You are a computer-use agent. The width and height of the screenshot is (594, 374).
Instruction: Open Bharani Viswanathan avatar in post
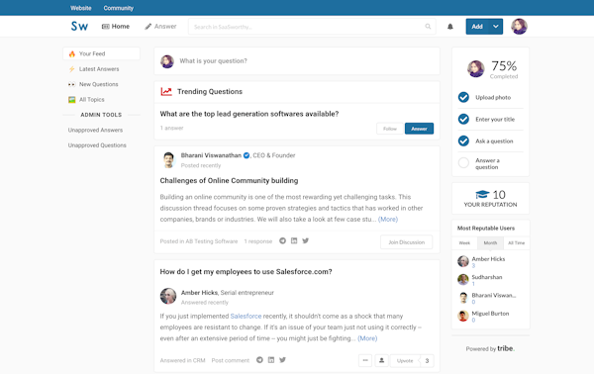(168, 159)
